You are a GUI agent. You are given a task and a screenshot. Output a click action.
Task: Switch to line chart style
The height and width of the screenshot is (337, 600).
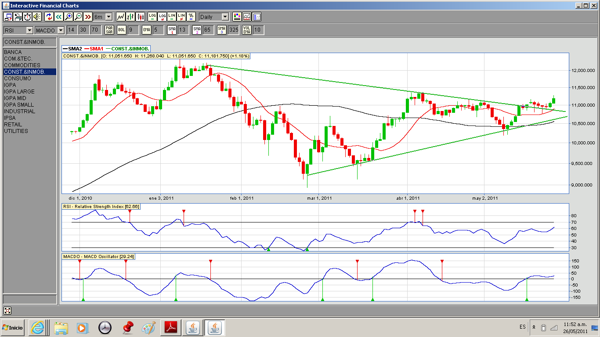[x=120, y=17]
